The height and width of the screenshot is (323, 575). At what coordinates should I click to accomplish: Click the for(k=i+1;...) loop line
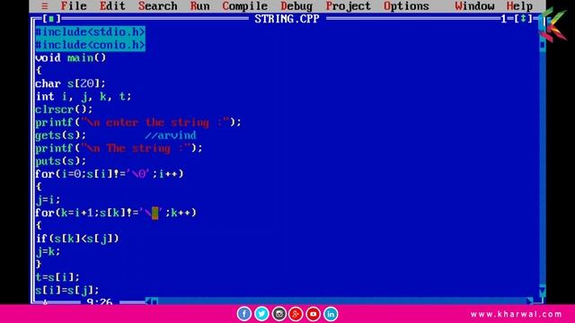(116, 213)
